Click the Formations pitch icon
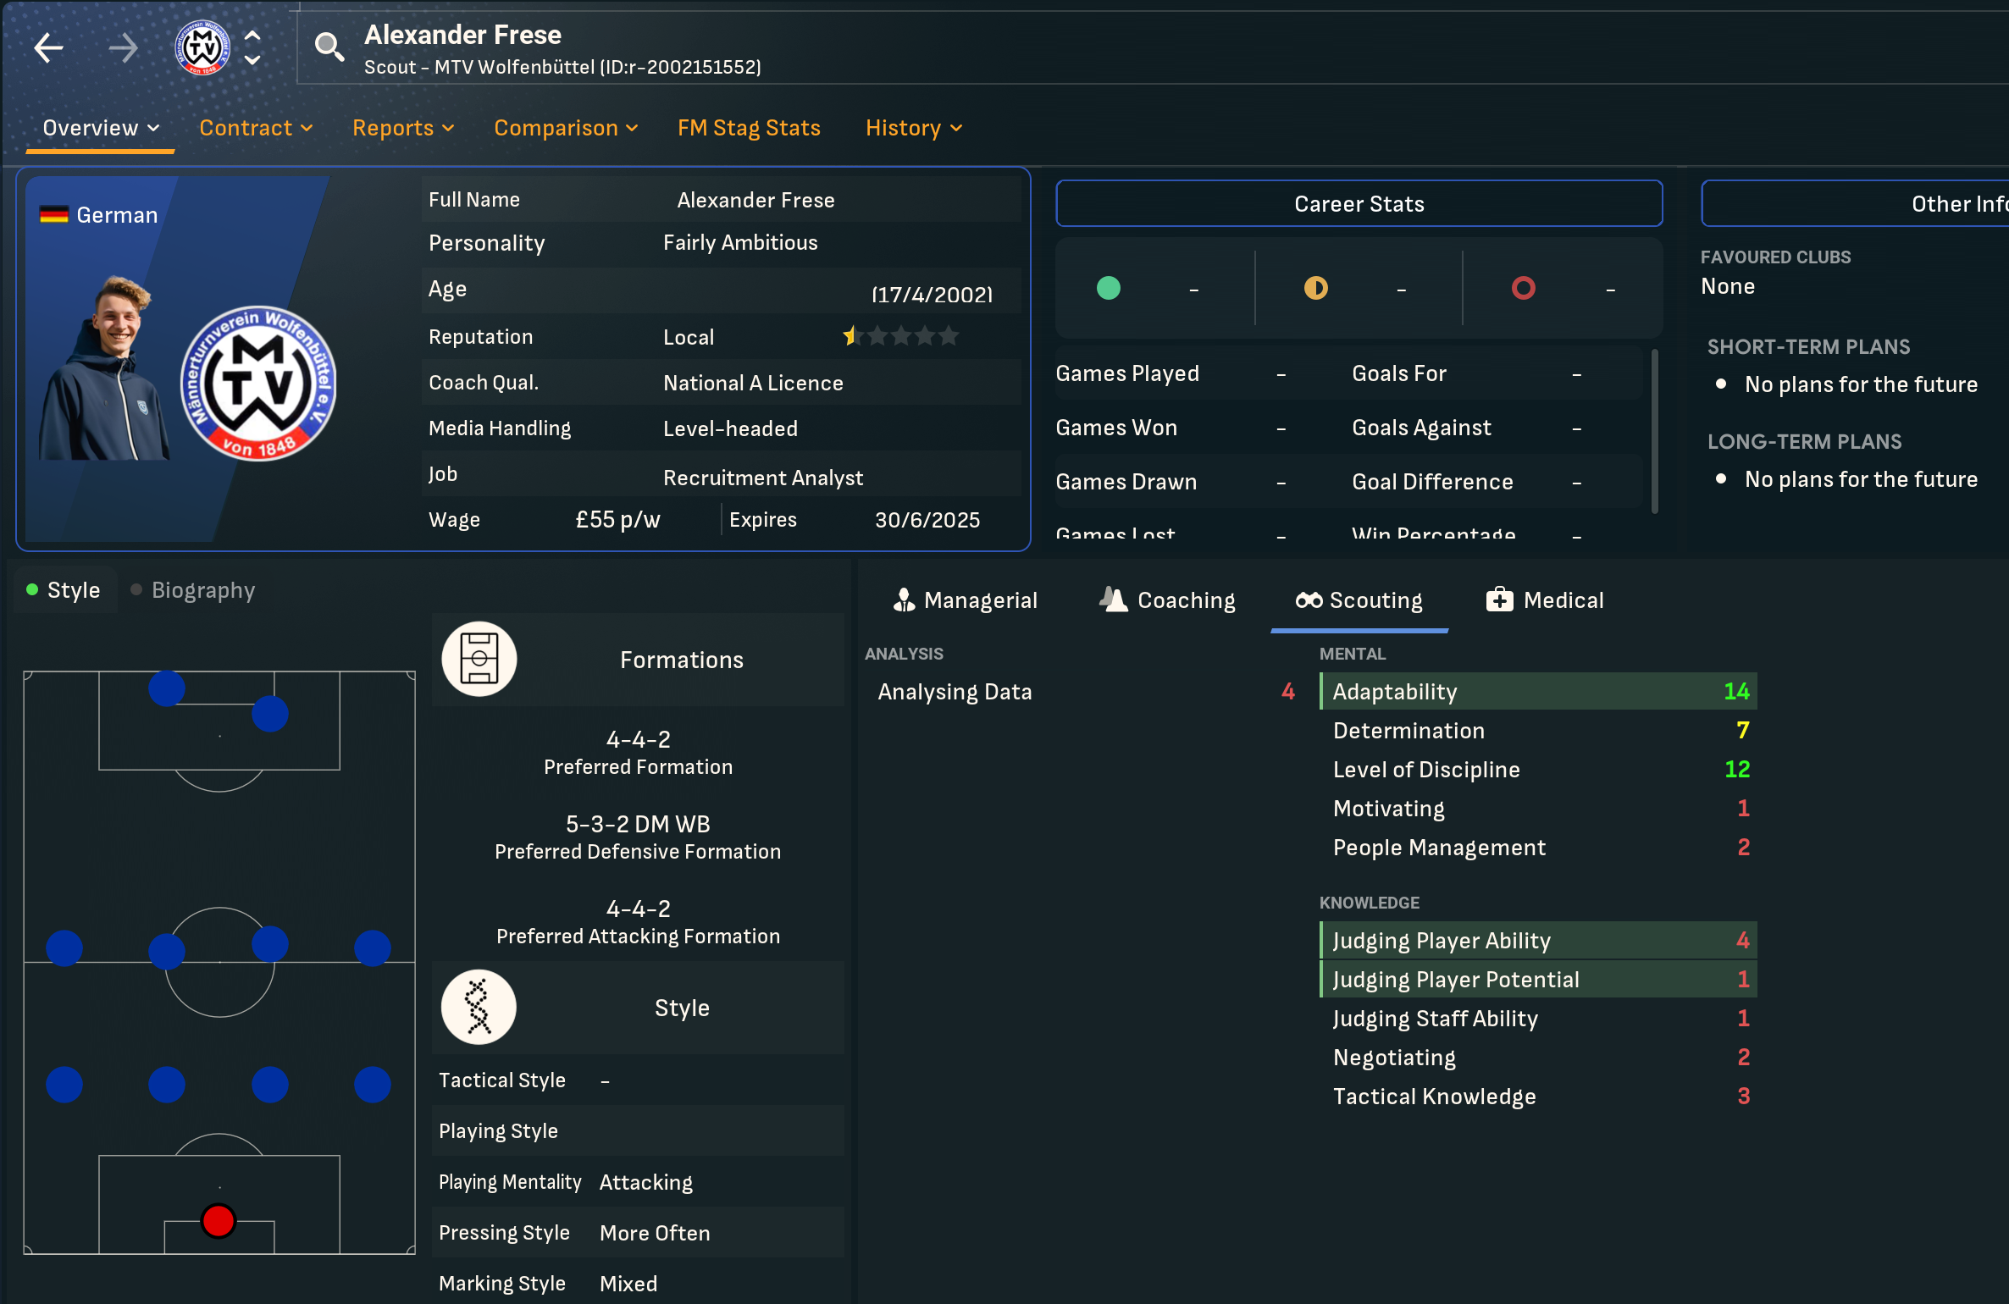2009x1304 pixels. tap(479, 659)
